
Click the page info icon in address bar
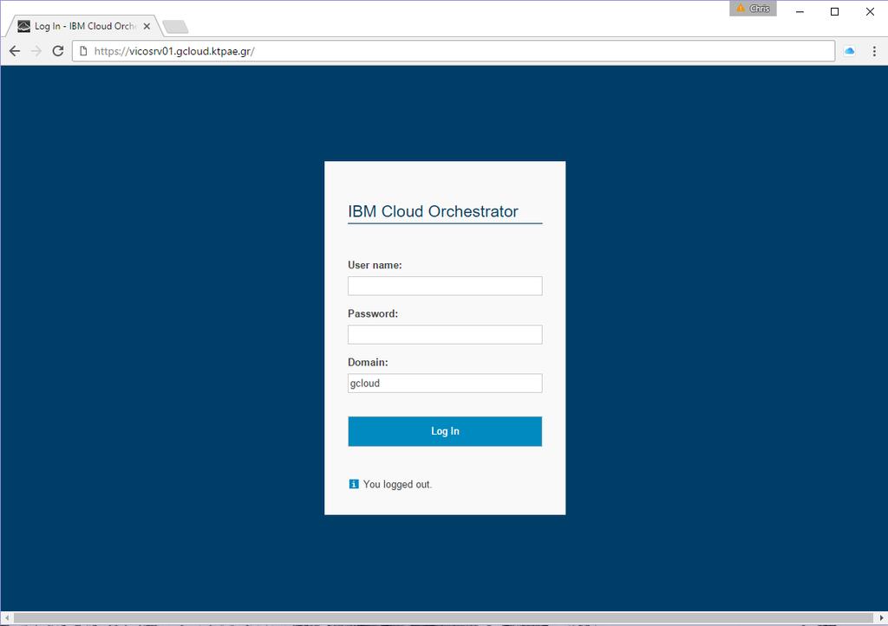(83, 51)
